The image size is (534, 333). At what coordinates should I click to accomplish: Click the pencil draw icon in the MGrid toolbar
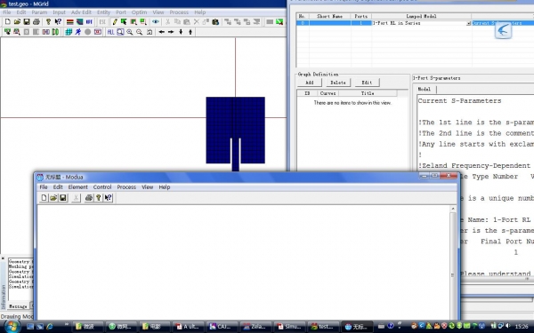(115, 22)
